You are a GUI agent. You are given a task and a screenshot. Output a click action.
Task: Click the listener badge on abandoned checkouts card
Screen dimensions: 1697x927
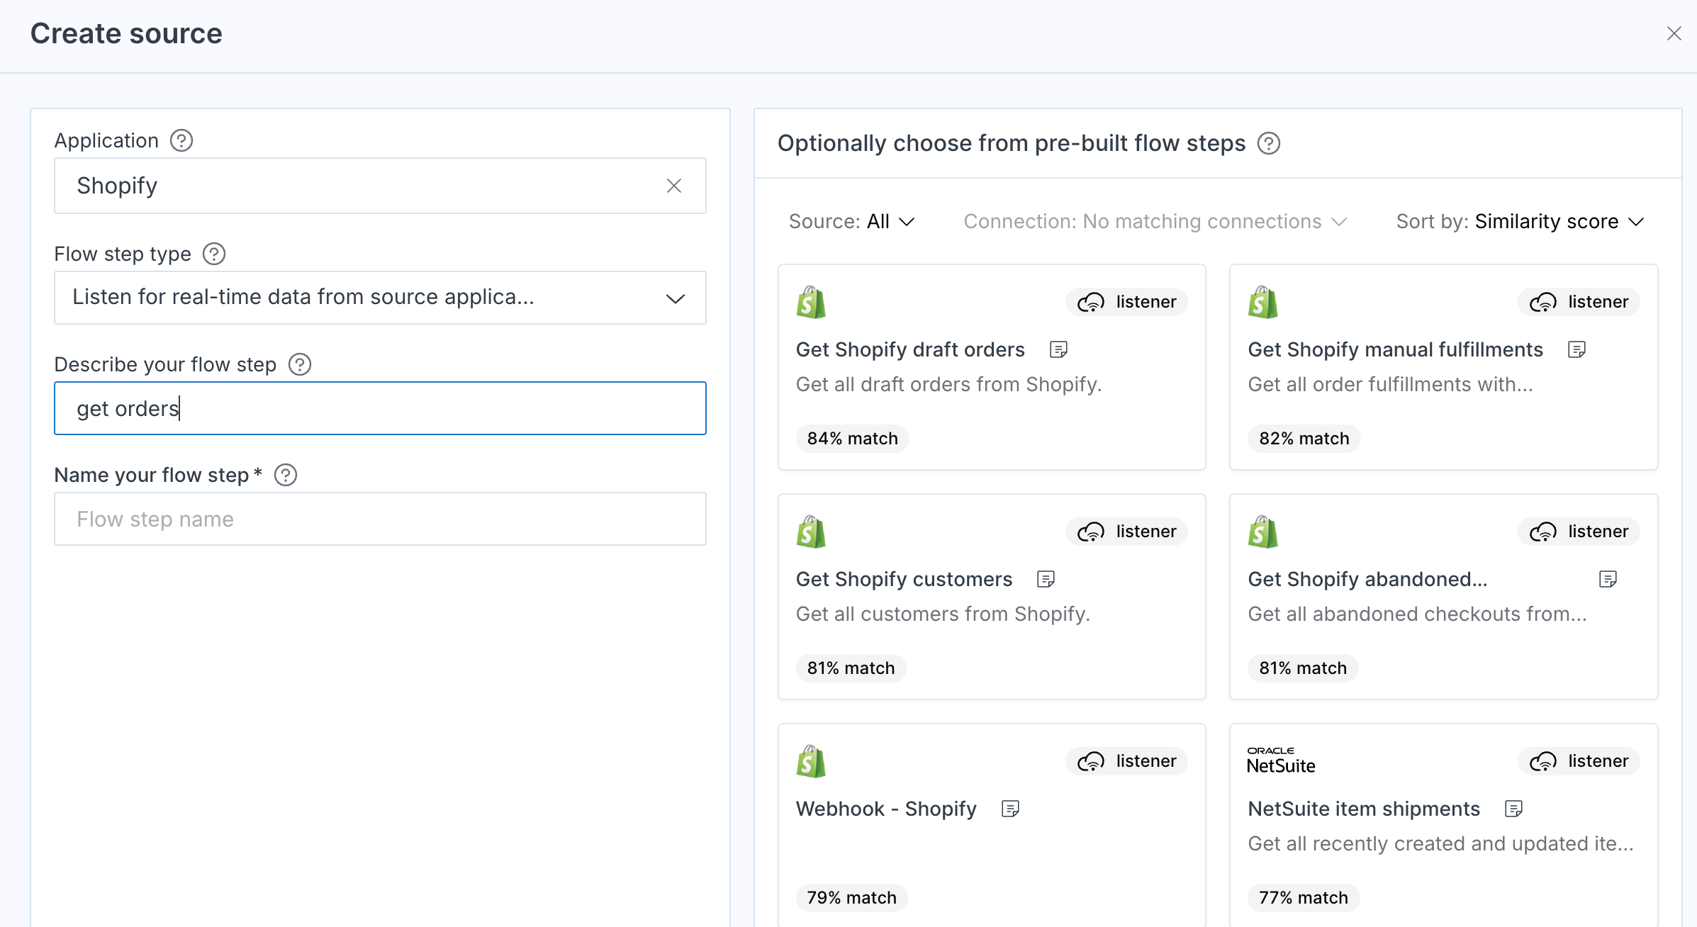pos(1579,532)
